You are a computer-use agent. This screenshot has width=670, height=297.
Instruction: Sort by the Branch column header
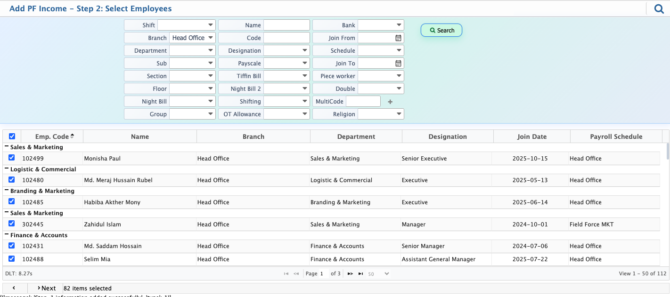(253, 136)
